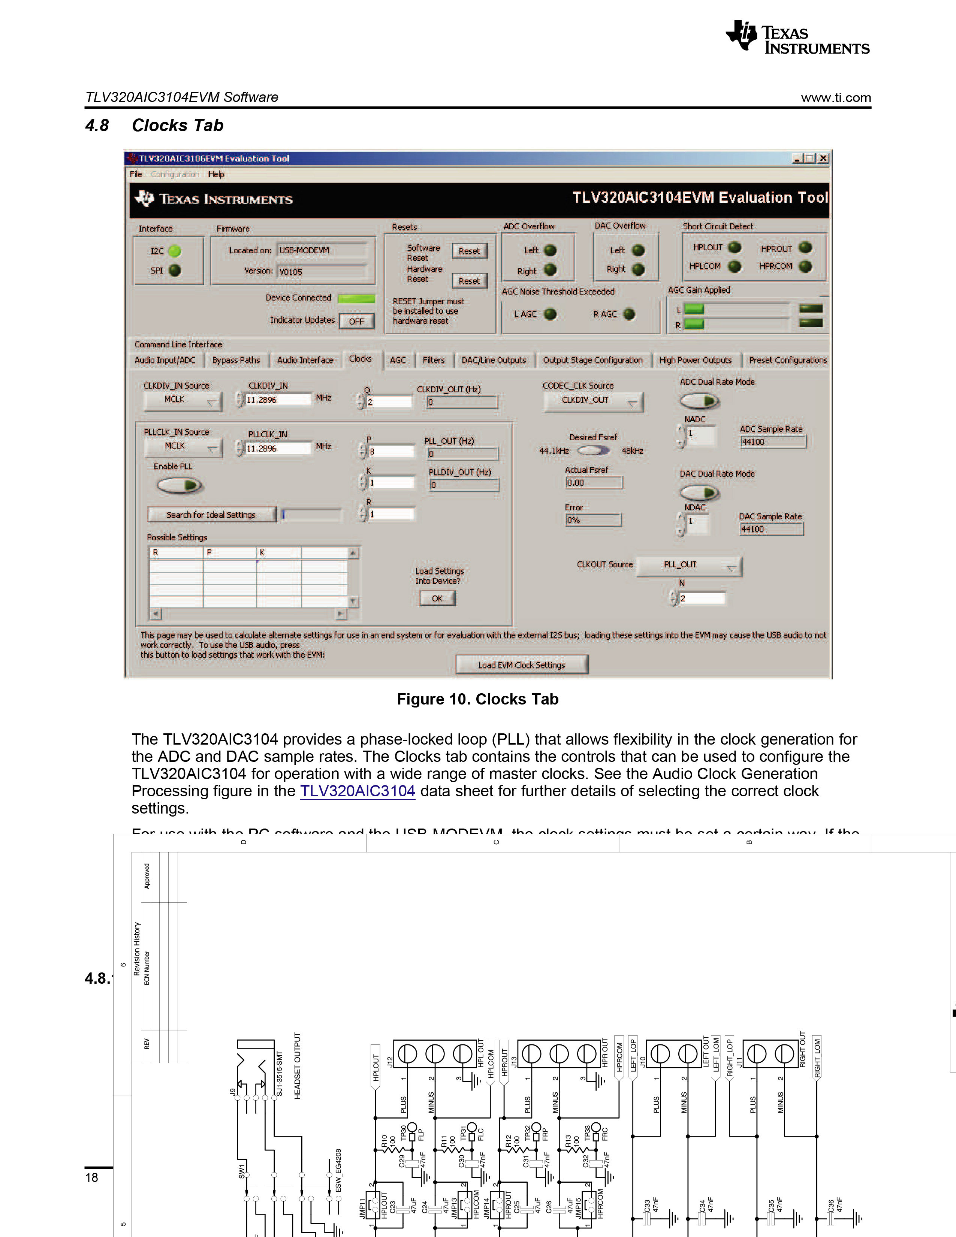Toggle the DAC Dual Rate Mode switch
956x1237 pixels.
coord(700,493)
